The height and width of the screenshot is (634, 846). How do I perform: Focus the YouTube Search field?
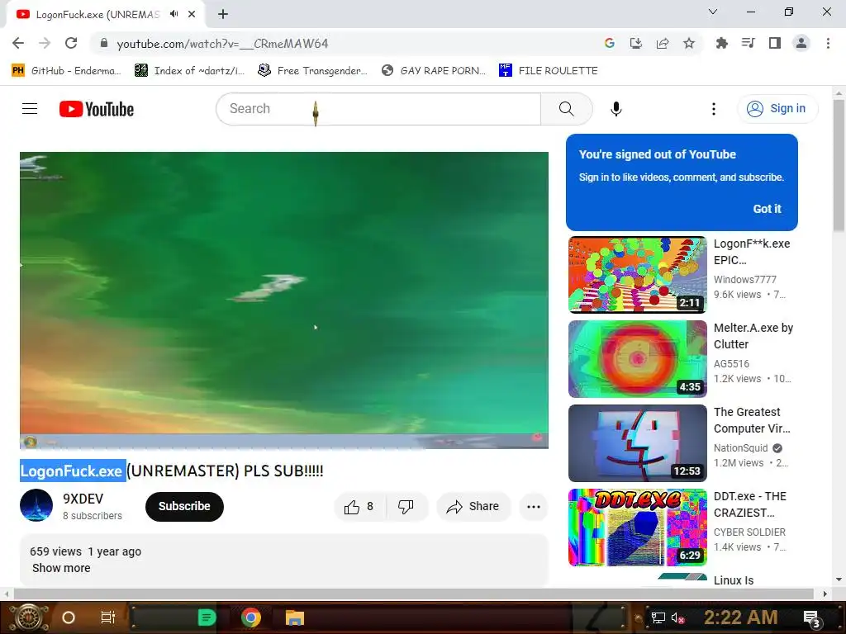click(378, 109)
